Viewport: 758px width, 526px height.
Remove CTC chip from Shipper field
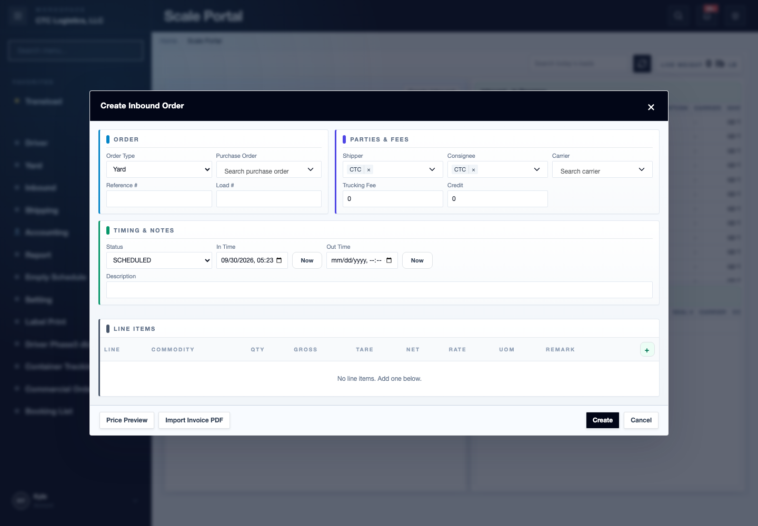click(368, 170)
